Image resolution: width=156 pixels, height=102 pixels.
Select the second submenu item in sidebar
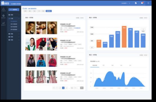(14, 24)
